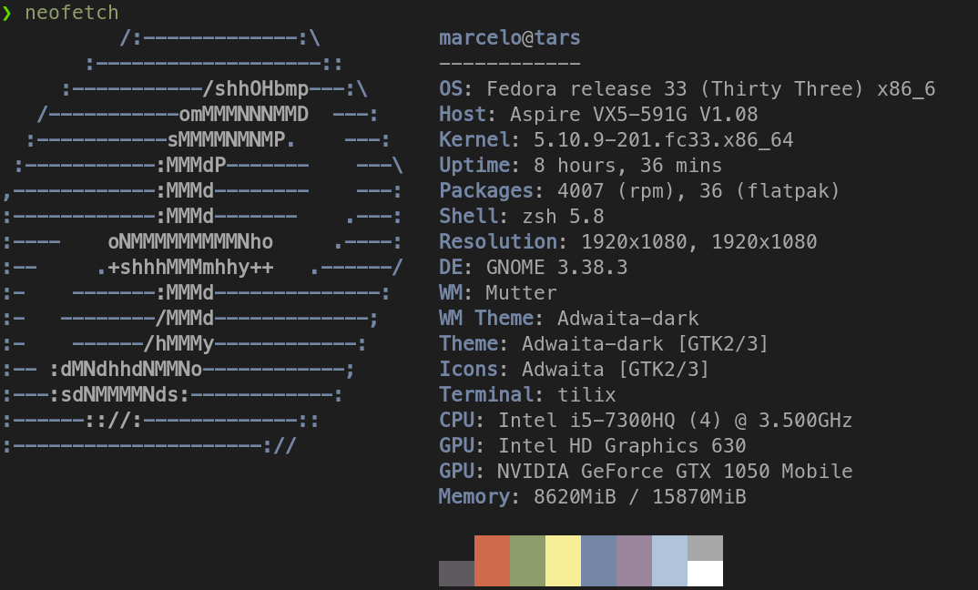978x590 pixels.
Task: Click the WM Theme value 'Adwaita-dark'
Action: tap(627, 319)
